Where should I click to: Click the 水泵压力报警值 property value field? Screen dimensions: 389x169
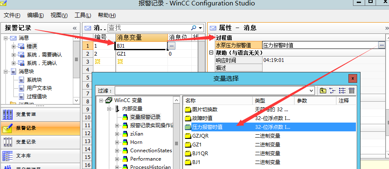coord(320,45)
